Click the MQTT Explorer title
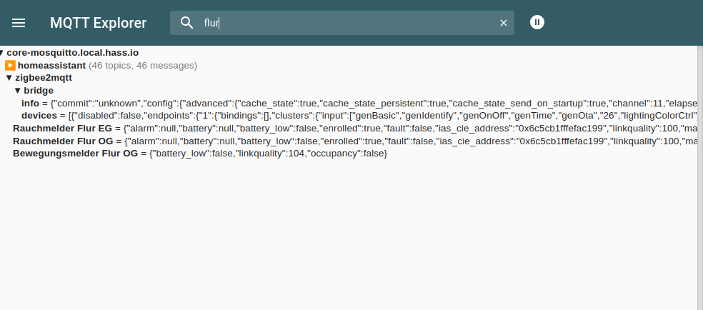This screenshot has width=703, height=310. pyautogui.click(x=98, y=23)
